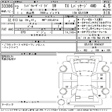The height and width of the screenshot is (112, 112).
Task: Click the AAC air conditioner code
Action: pyautogui.click(x=11, y=29)
